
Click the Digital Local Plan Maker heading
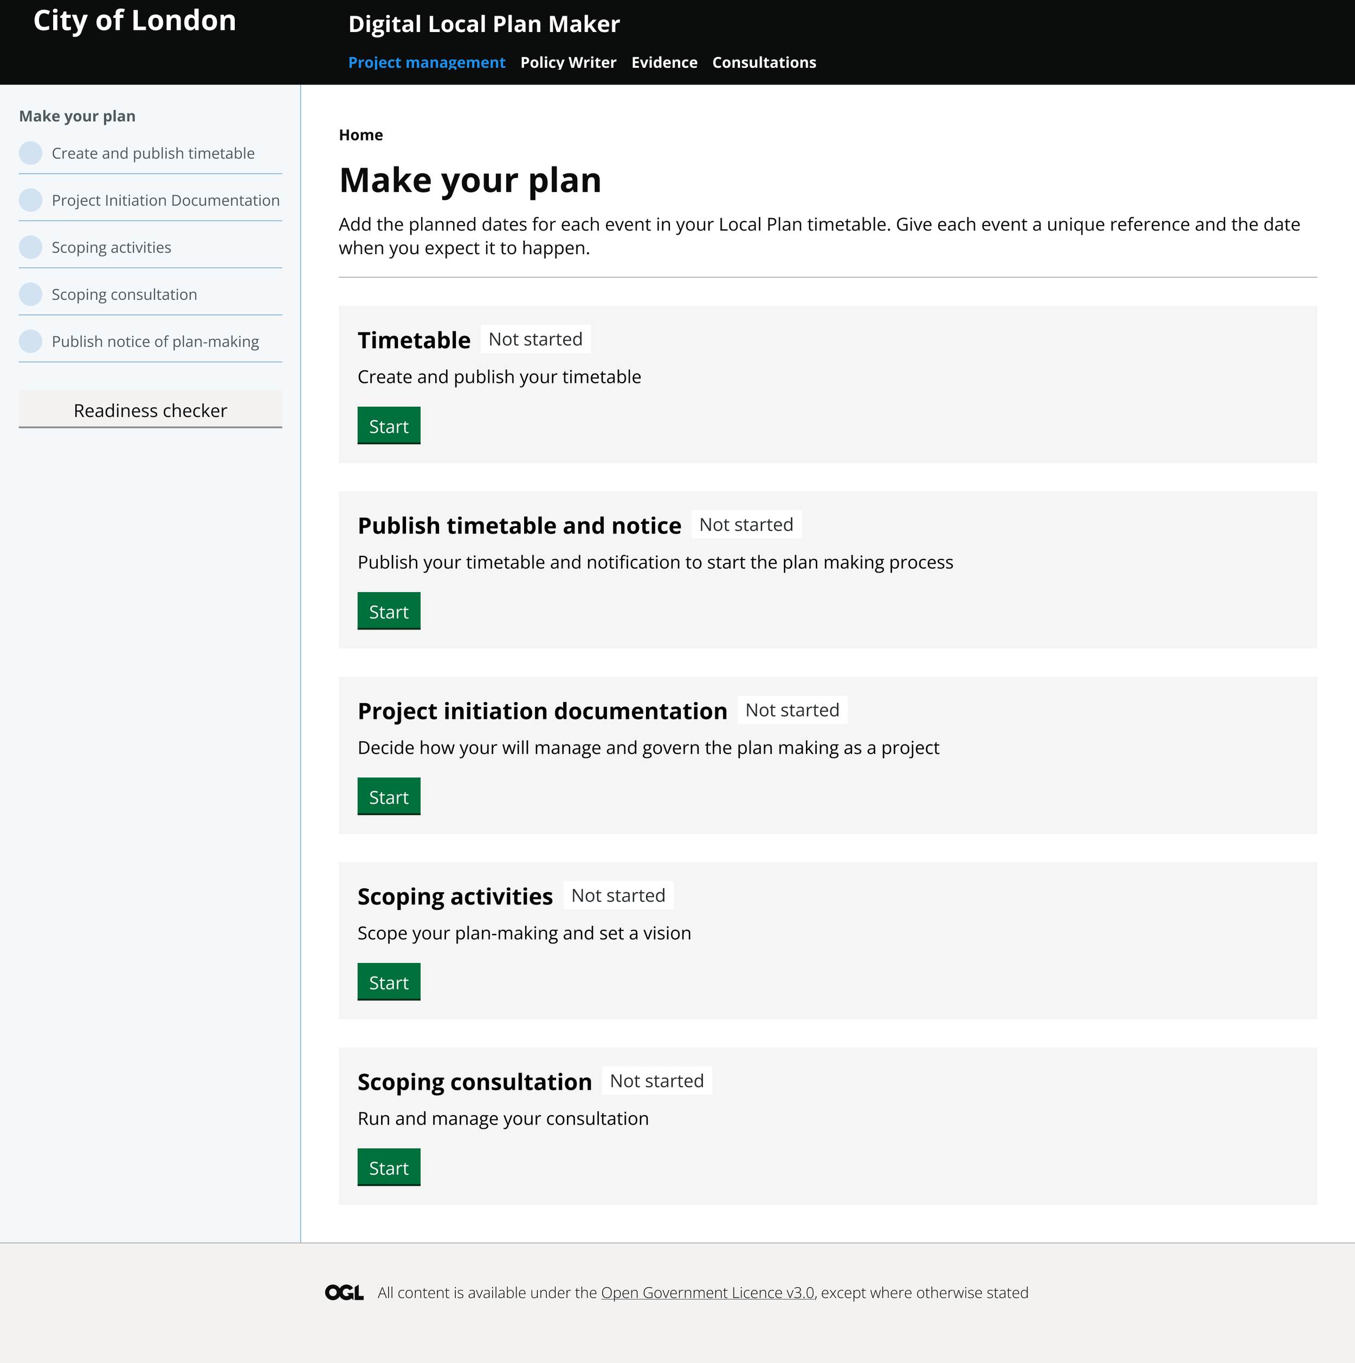click(484, 24)
